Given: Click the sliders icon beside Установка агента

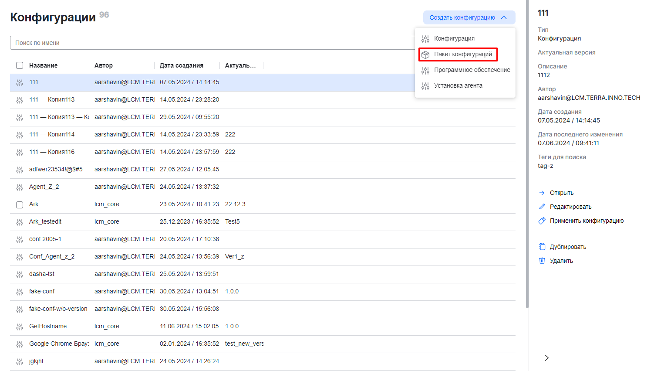Looking at the screenshot, I should click(x=425, y=86).
